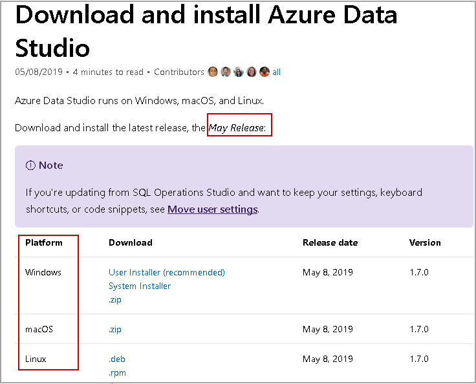This screenshot has width=476, height=384.
Task: Click the first contributor avatar
Action: [x=213, y=72]
